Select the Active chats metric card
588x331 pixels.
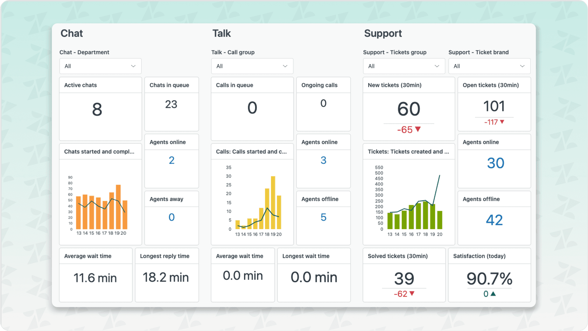pyautogui.click(x=100, y=109)
